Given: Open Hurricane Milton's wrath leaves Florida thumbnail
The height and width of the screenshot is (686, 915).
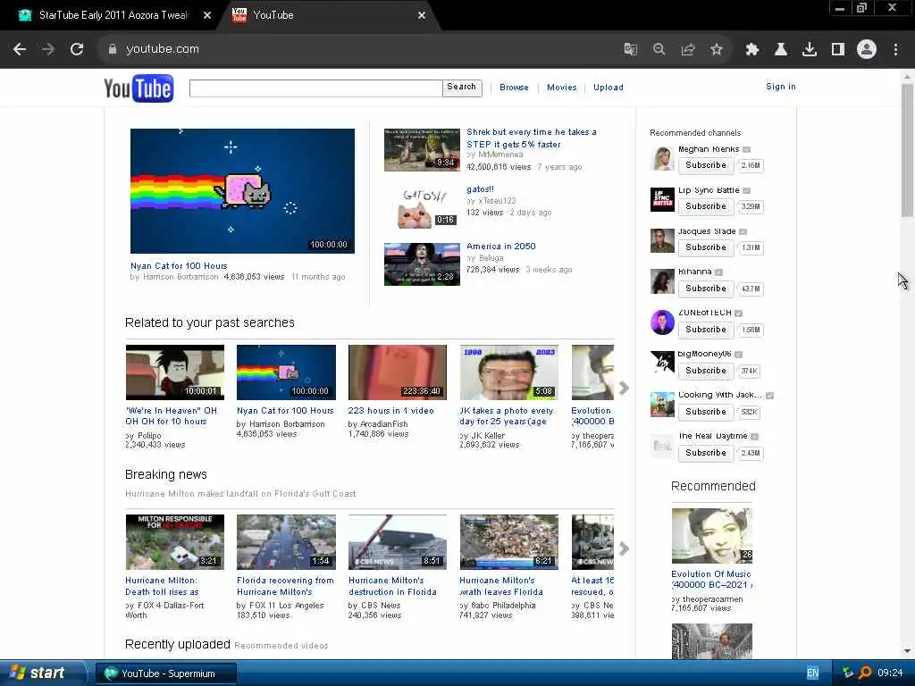Looking at the screenshot, I should pos(508,542).
